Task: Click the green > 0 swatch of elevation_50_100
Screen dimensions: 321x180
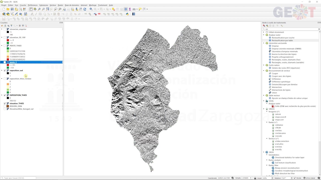Action: tap(8, 43)
